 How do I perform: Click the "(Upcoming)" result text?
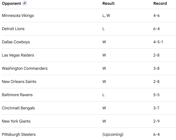point(113,134)
